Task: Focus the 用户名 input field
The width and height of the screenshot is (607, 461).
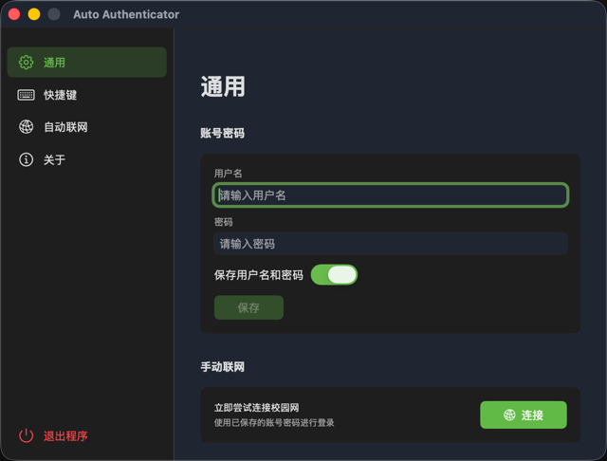Action: tap(390, 195)
